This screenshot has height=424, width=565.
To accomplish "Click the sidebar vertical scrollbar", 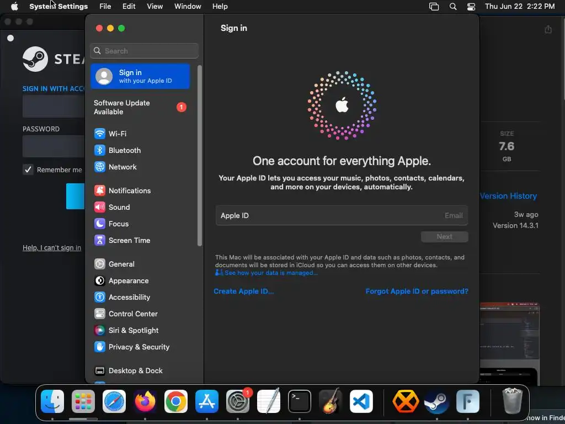I will 200,156.
